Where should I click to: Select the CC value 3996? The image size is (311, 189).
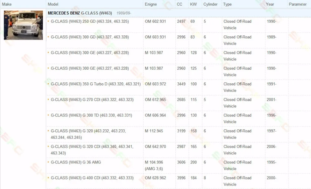point(181,178)
